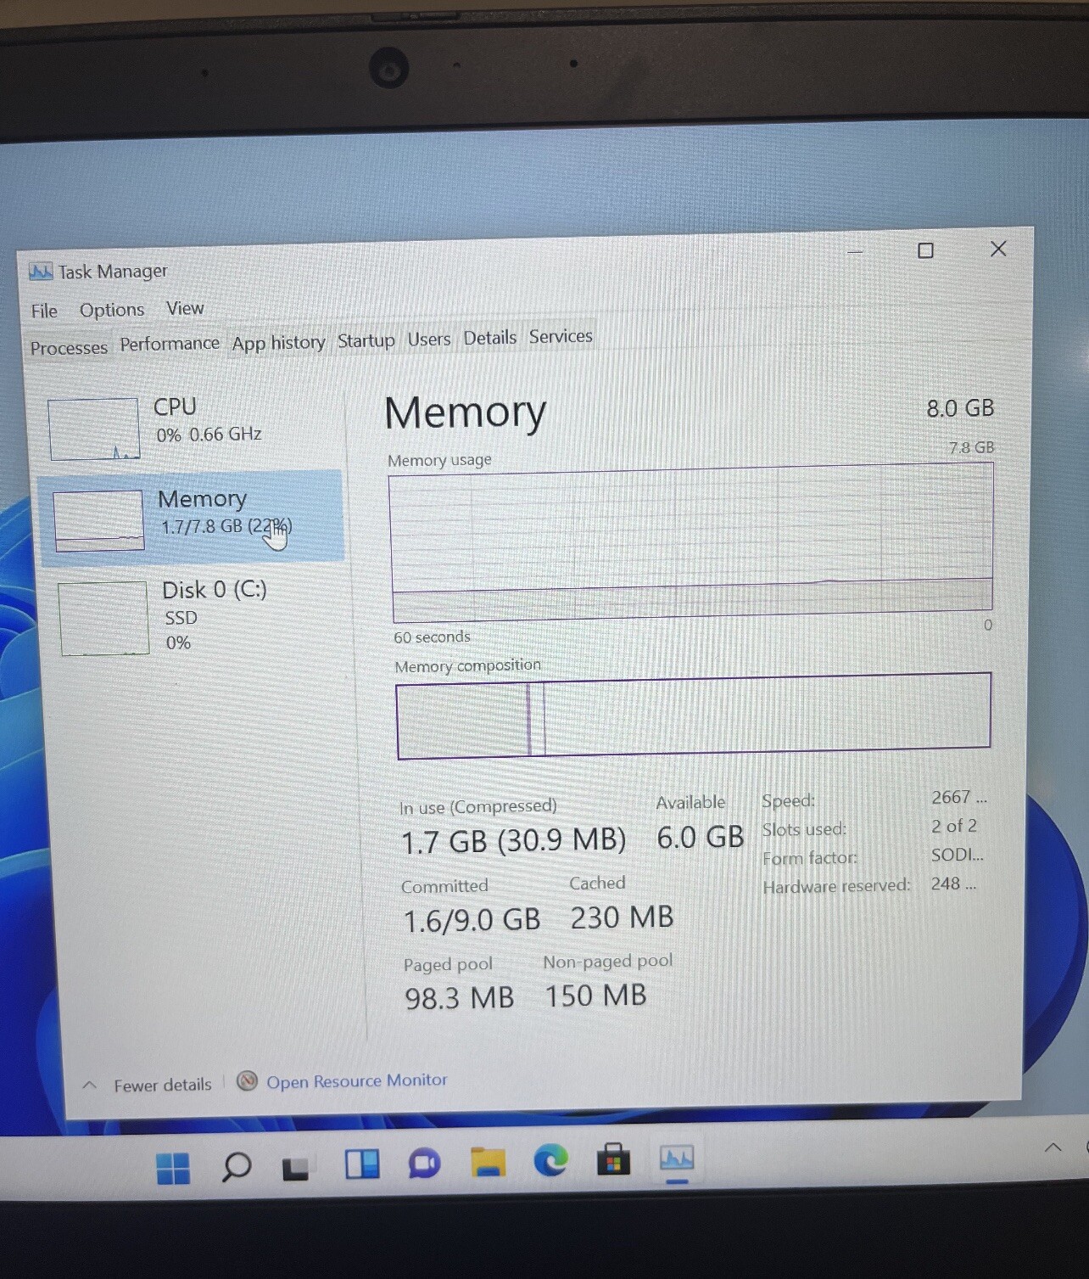1089x1279 pixels.
Task: Open the File menu
Action: tap(44, 311)
